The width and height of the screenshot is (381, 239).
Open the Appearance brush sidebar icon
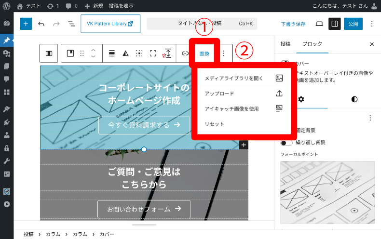coord(7,109)
